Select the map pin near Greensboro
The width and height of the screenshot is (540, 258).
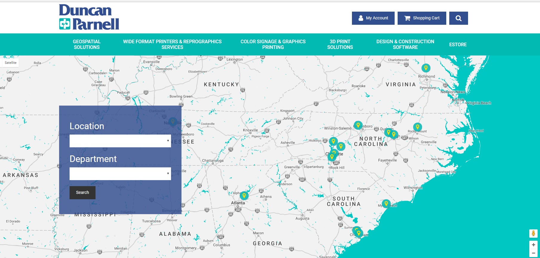(x=358, y=125)
